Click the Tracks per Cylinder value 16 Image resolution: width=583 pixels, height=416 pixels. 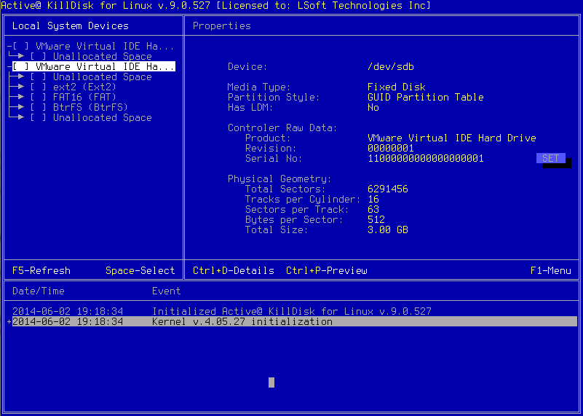[373, 199]
